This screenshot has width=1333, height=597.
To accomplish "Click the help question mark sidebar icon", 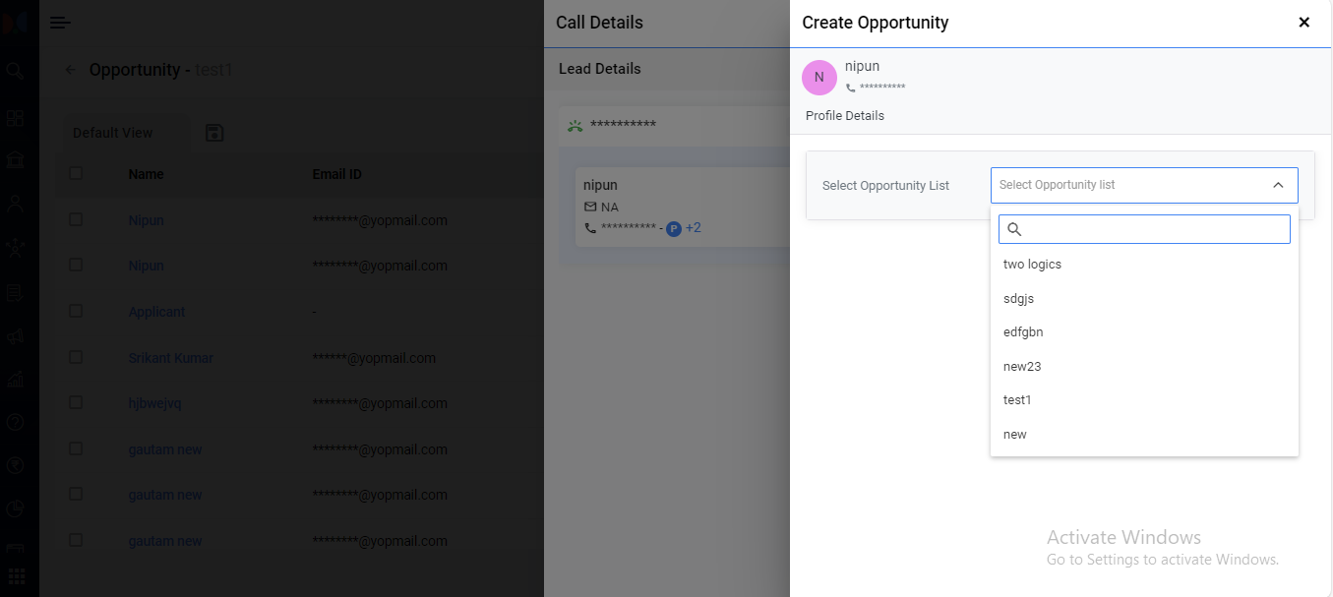I will click(x=15, y=422).
